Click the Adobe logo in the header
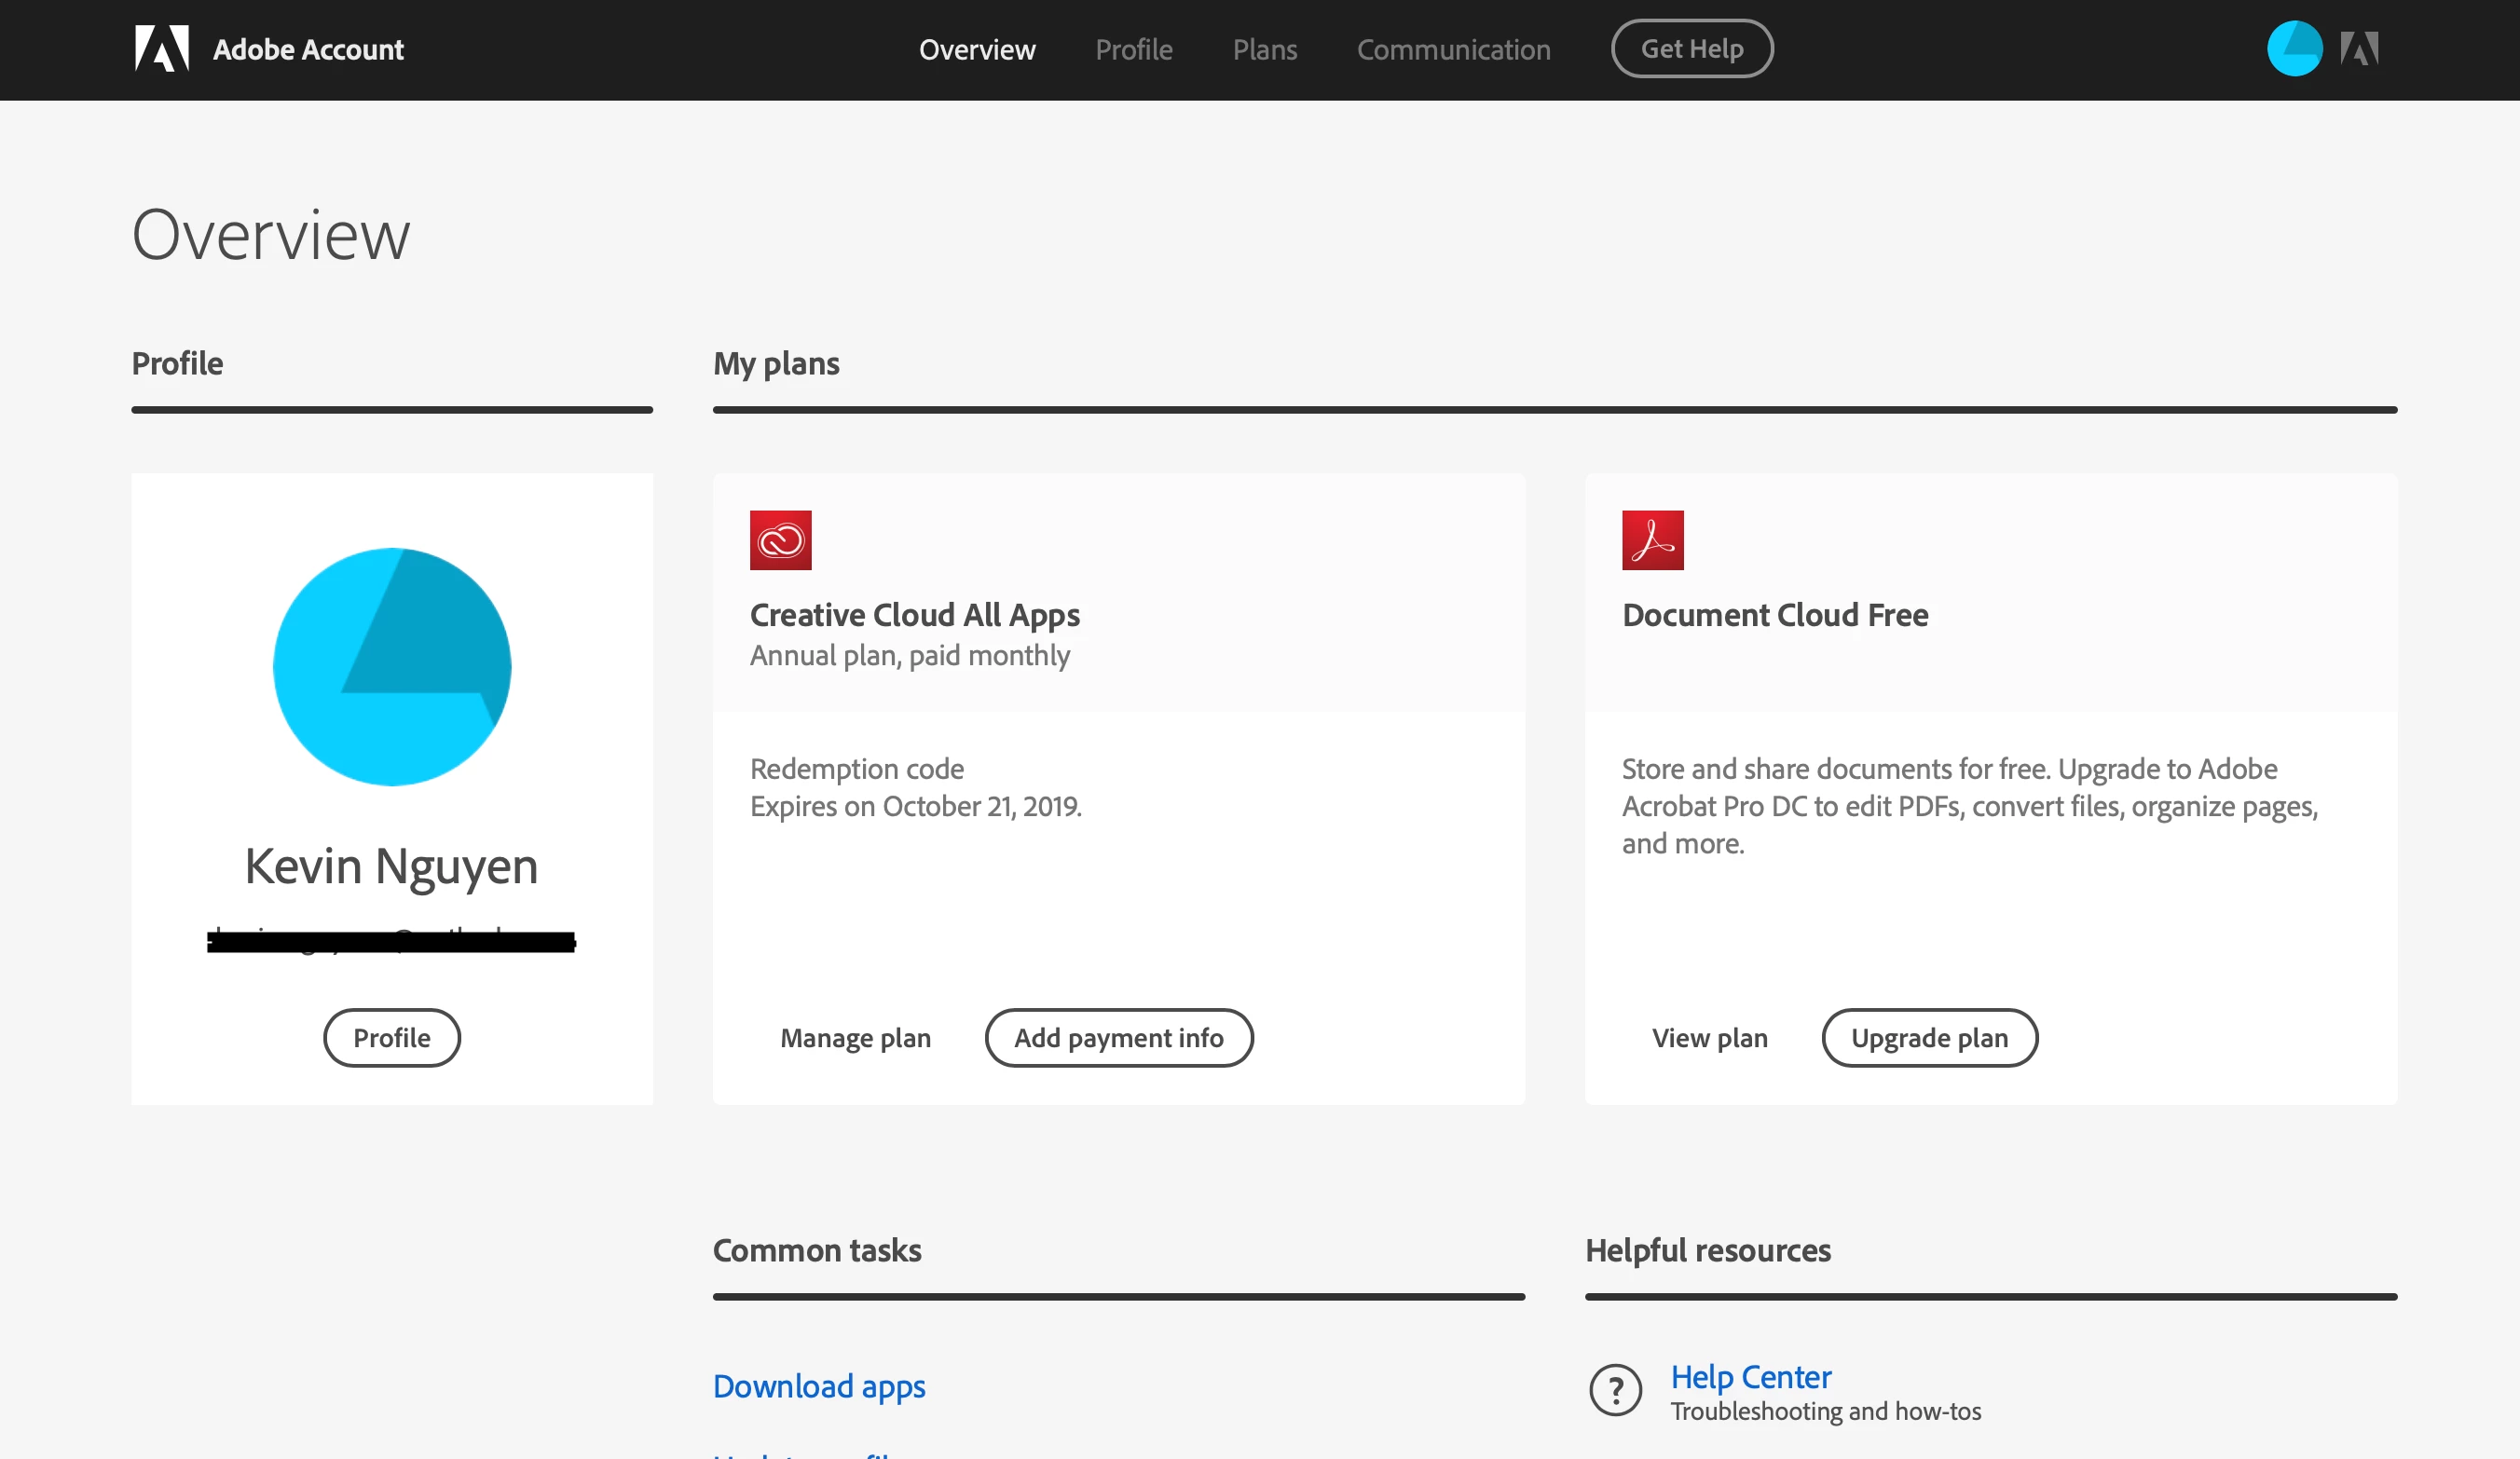The height and width of the screenshot is (1459, 2520). [x=162, y=49]
